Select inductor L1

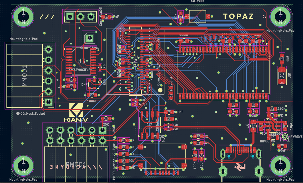point(273,137)
